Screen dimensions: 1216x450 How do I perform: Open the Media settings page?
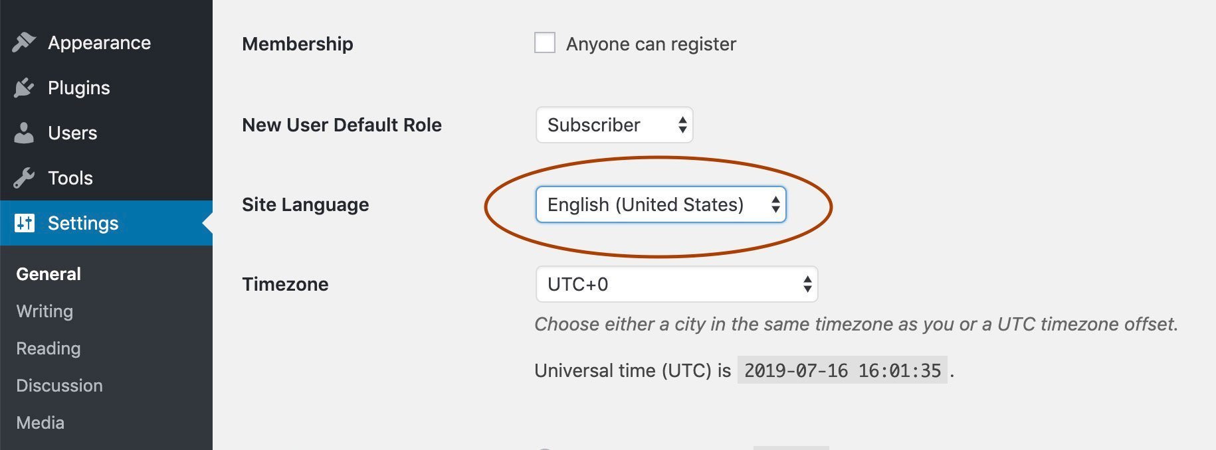point(40,422)
